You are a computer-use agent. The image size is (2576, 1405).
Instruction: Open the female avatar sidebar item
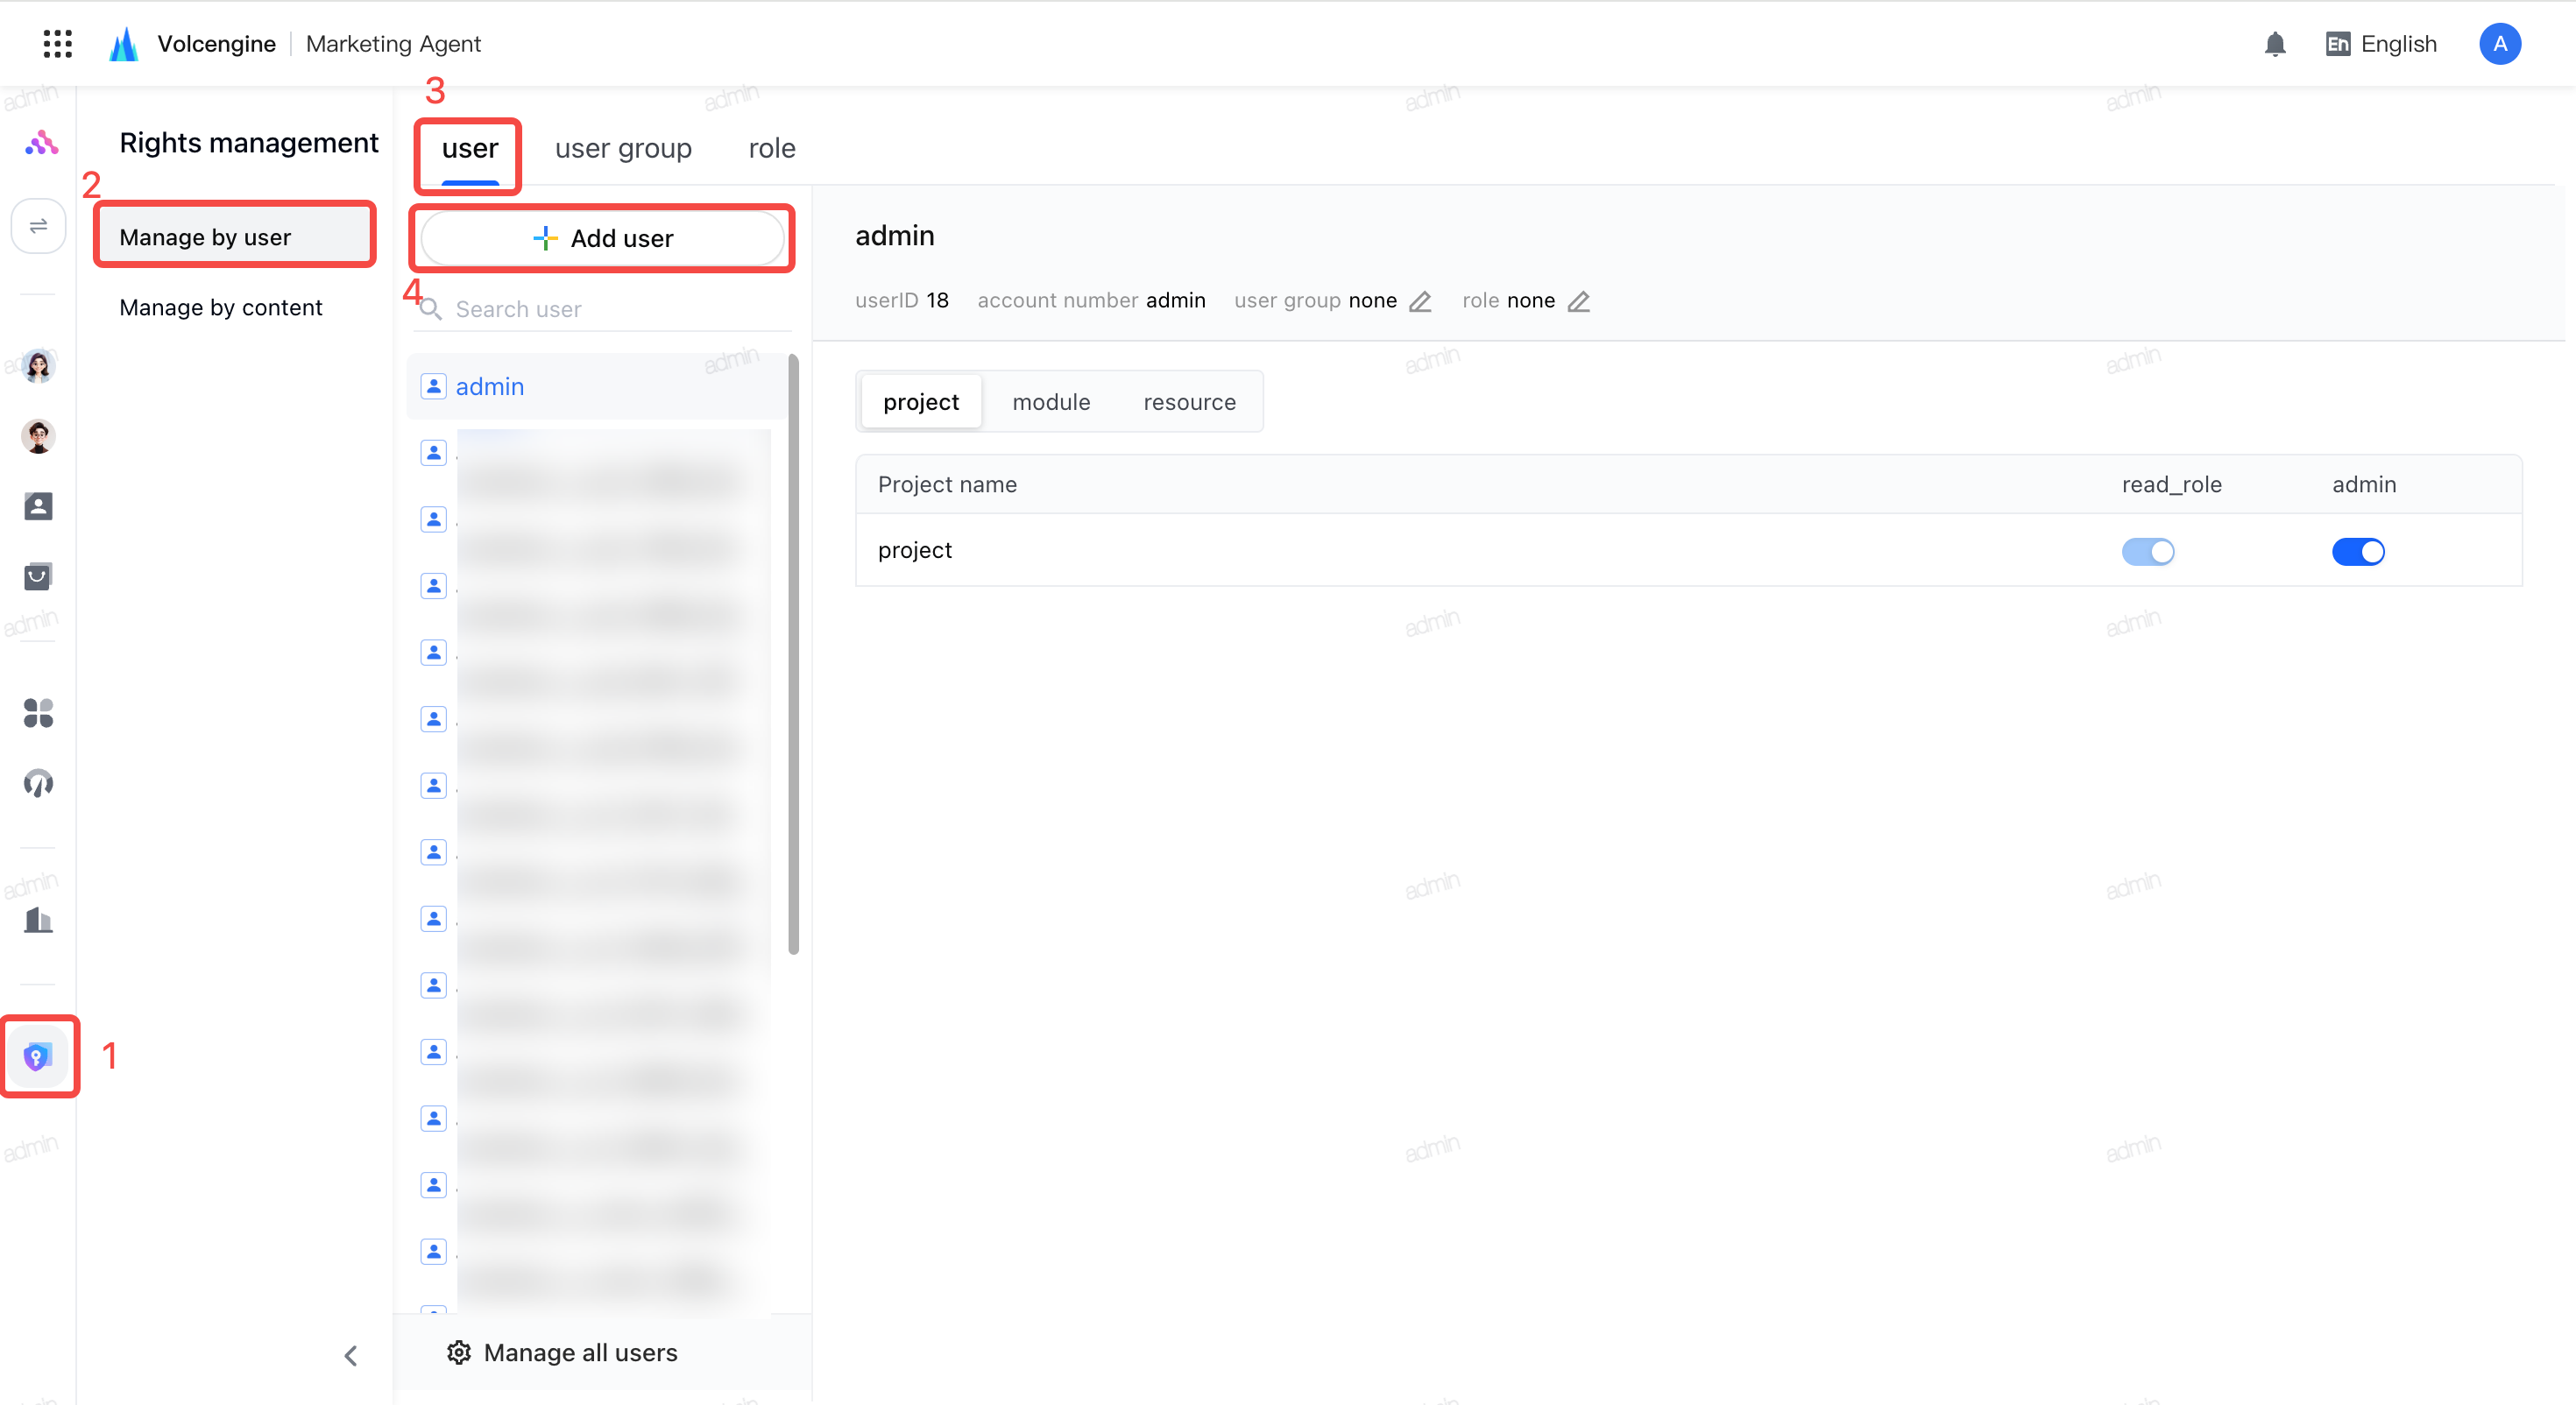coord(38,366)
